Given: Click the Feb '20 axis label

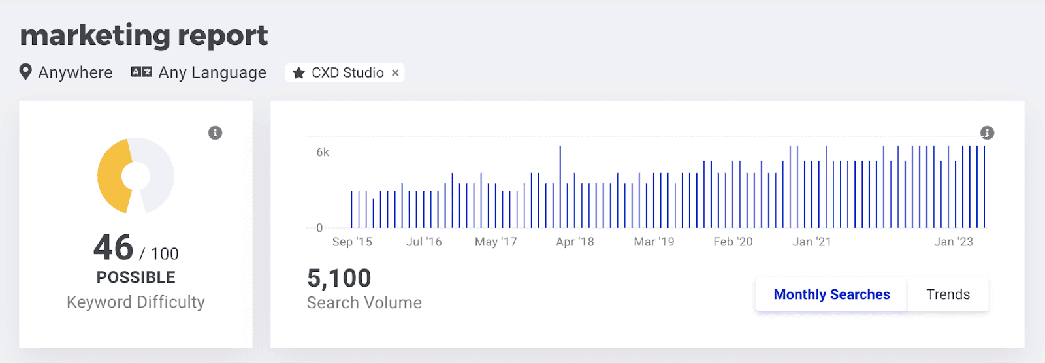Looking at the screenshot, I should point(733,242).
